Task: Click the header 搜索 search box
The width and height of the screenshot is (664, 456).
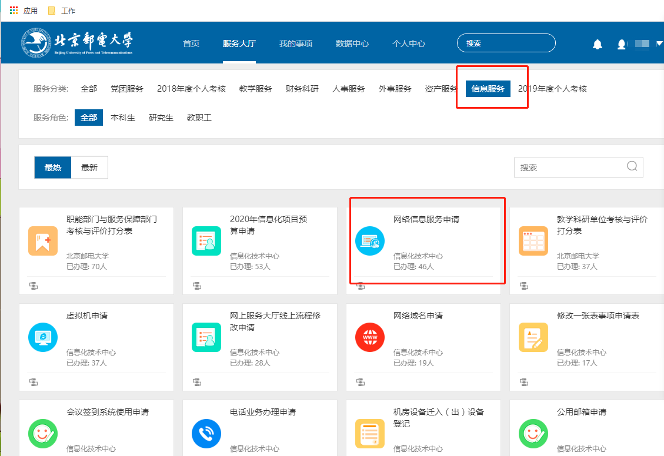Action: click(x=506, y=43)
